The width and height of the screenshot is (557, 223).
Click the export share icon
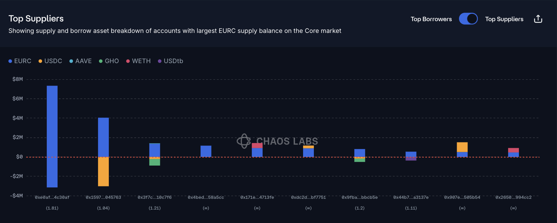pyautogui.click(x=538, y=19)
